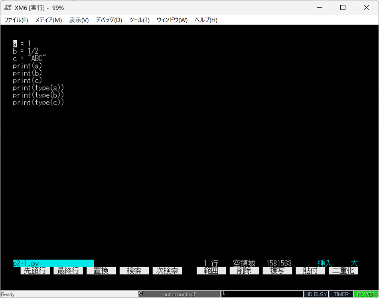The width and height of the screenshot is (379, 298).
Task: Click the 複写 function key label
Action: (277, 271)
